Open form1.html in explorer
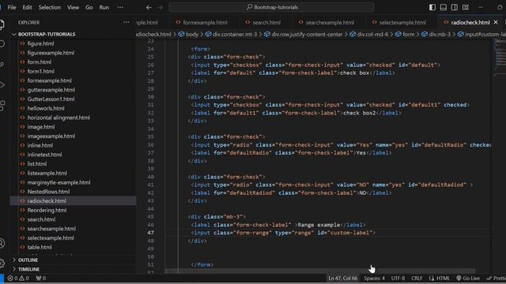Viewport: 506px width, 284px height. pyautogui.click(x=73, y=71)
